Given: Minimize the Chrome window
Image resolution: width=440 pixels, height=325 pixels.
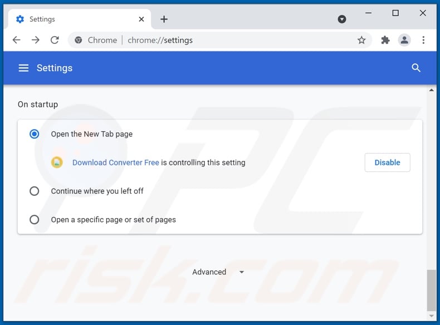Looking at the screenshot, I should click(x=369, y=13).
